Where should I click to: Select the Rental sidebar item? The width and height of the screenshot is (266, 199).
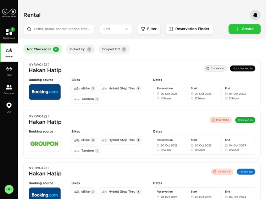[9, 53]
